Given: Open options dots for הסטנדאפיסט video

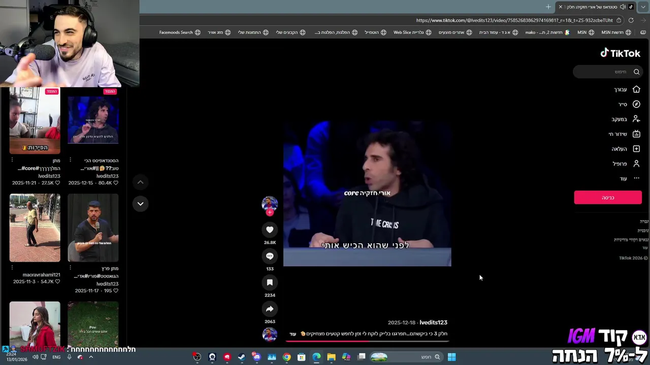Looking at the screenshot, I should point(70,160).
